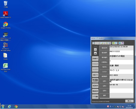Click the plus icon in HitCall toolbar
The width and height of the screenshot is (136, 109).
tap(99, 43)
